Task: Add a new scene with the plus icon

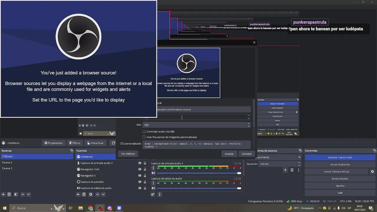Action: tap(3, 194)
